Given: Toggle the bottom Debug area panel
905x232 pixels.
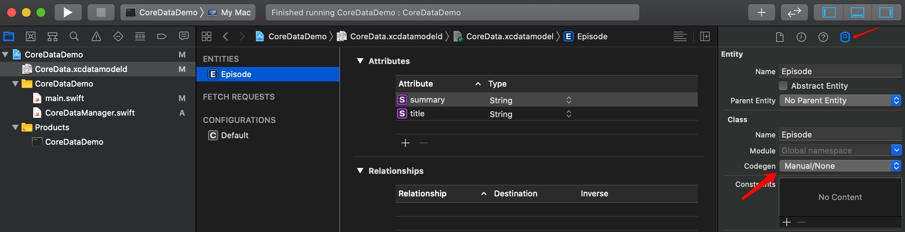Looking at the screenshot, I should coord(858,12).
